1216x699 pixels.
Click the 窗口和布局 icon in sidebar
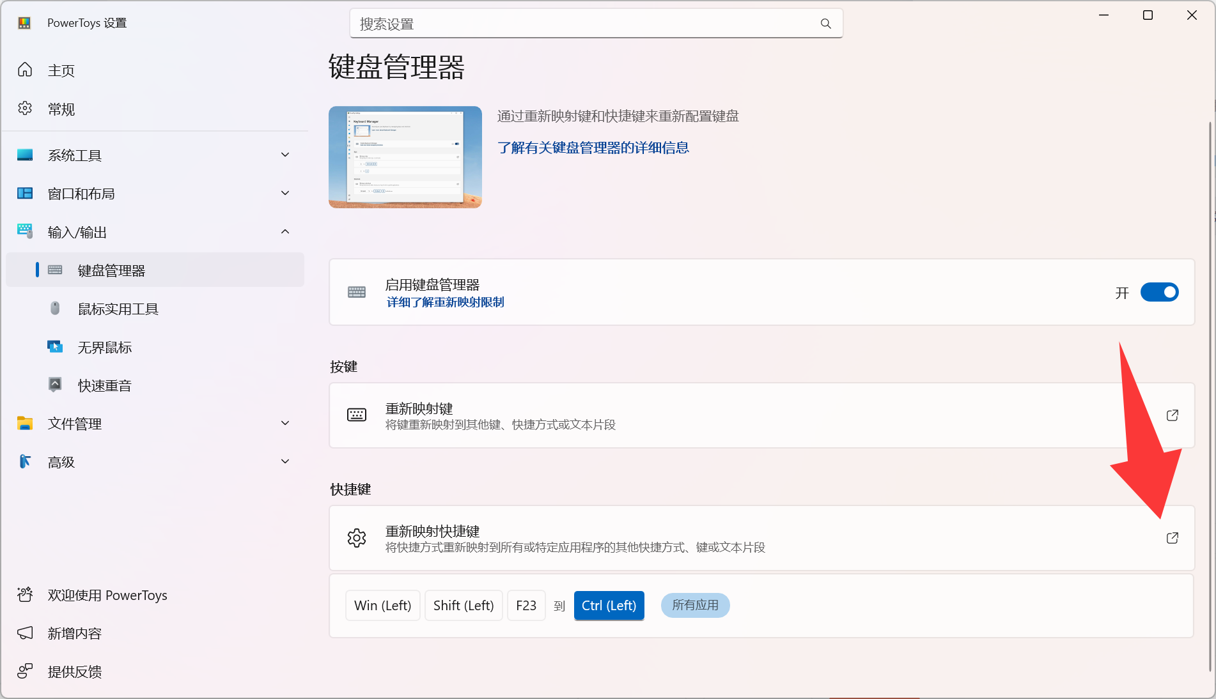[25, 193]
